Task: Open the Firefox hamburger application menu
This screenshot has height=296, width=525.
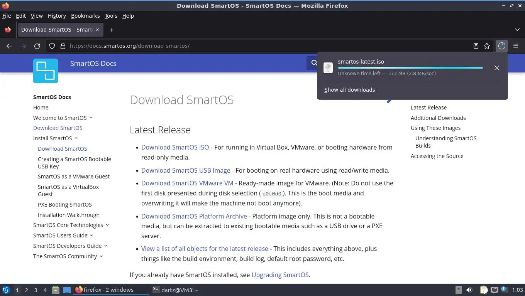Action: pos(516,46)
